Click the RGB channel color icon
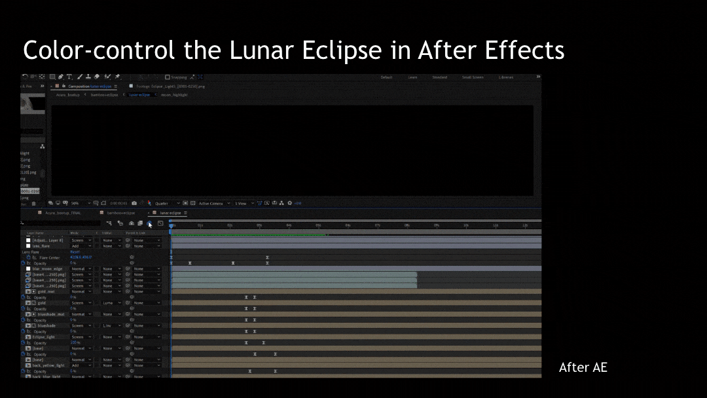The height and width of the screenshot is (398, 707). pyautogui.click(x=149, y=204)
